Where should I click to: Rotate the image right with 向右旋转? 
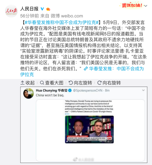pyautogui.click(x=109, y=83)
